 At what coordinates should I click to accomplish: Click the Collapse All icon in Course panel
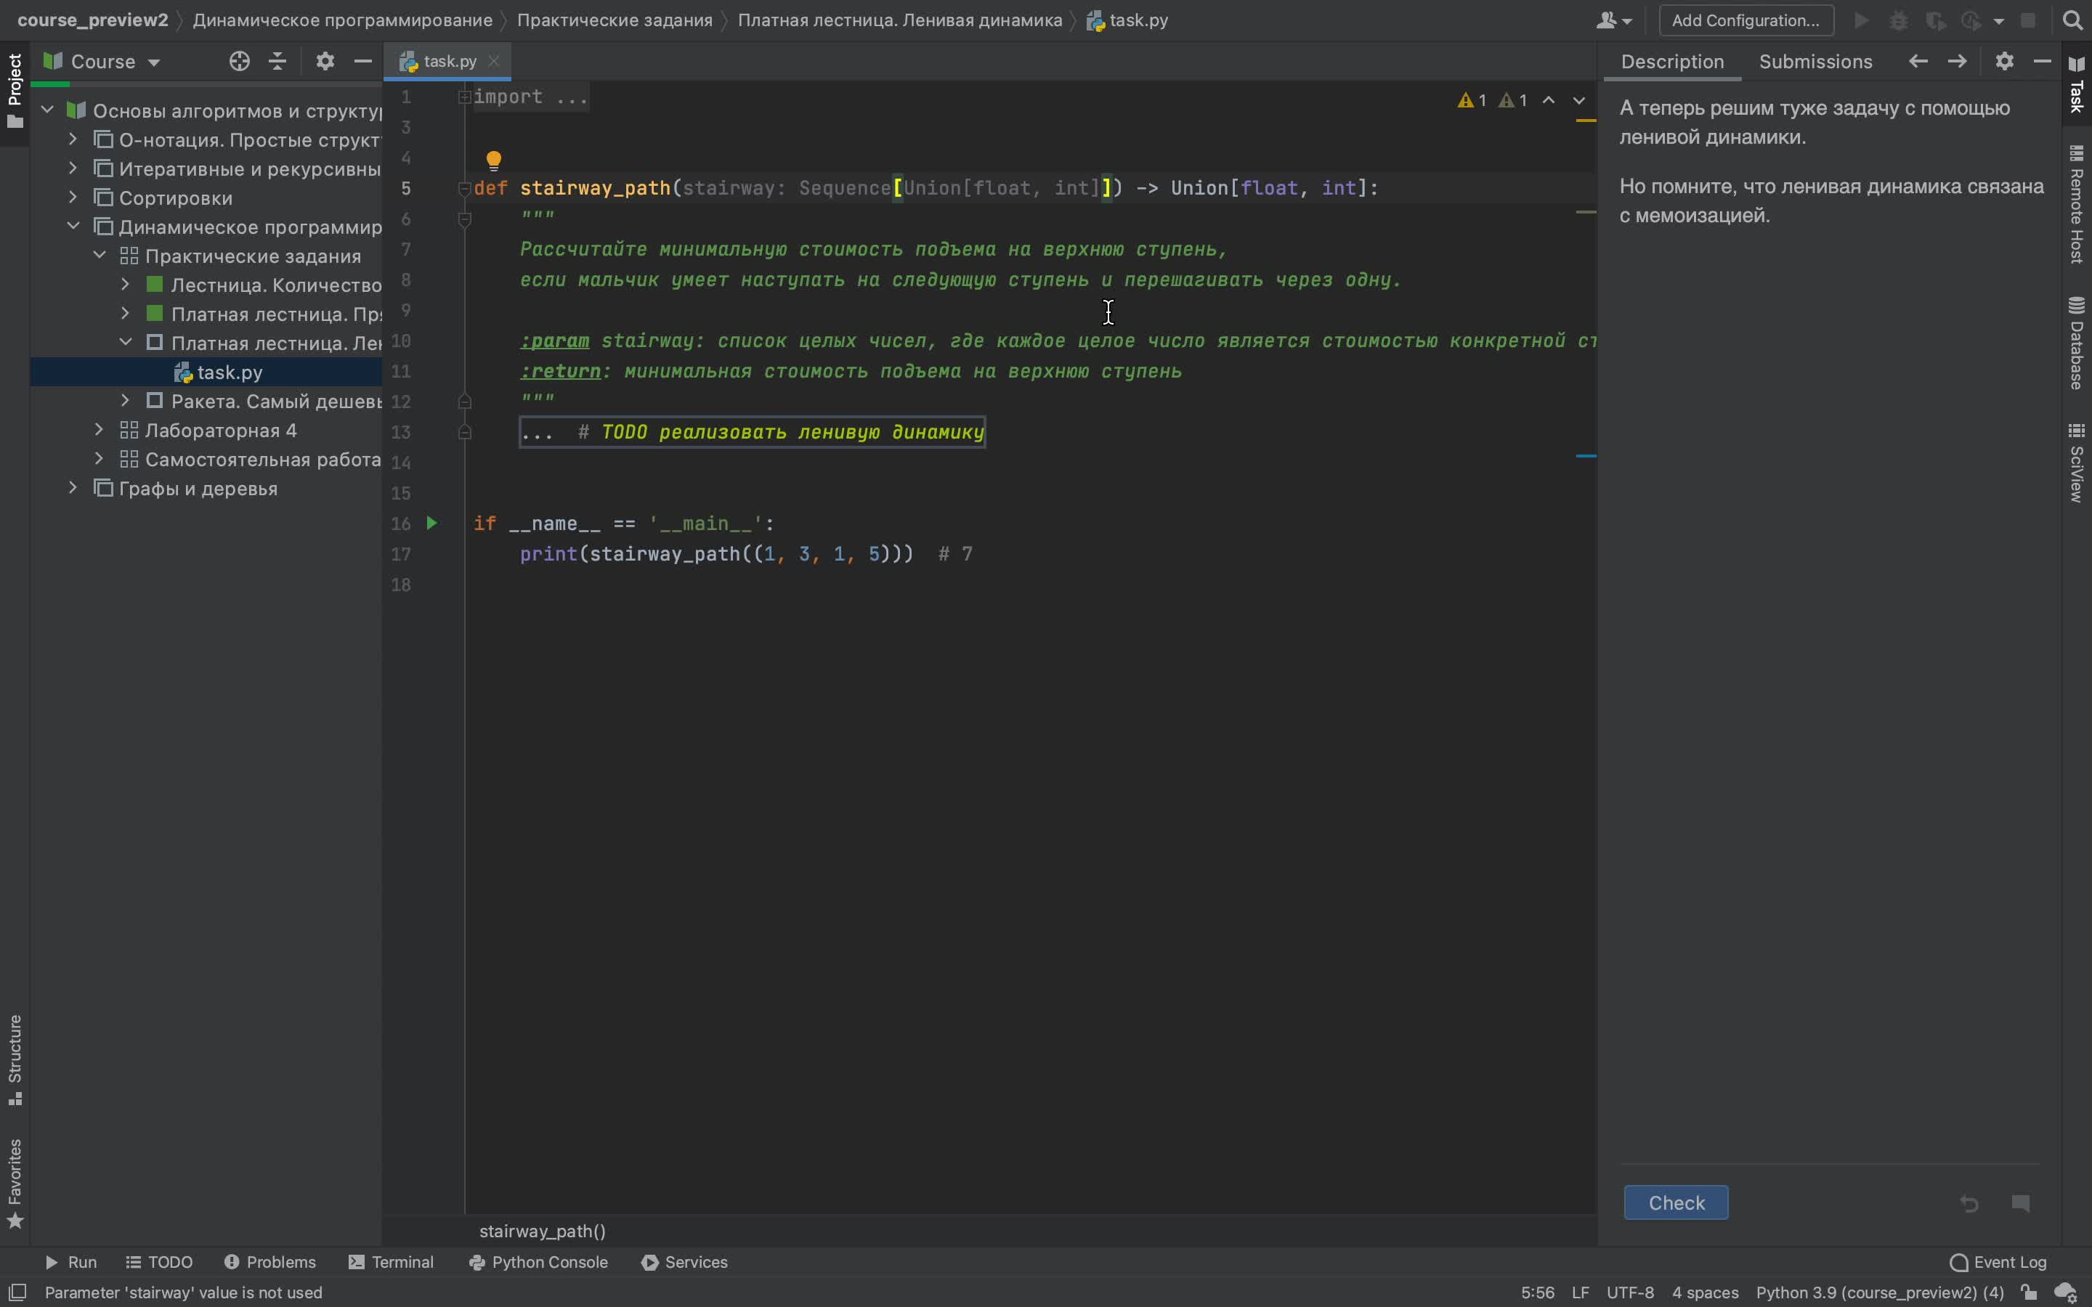(277, 62)
